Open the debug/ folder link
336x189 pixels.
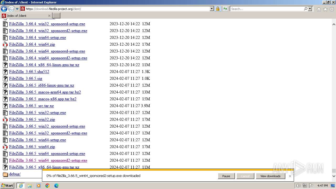click(x=15, y=174)
